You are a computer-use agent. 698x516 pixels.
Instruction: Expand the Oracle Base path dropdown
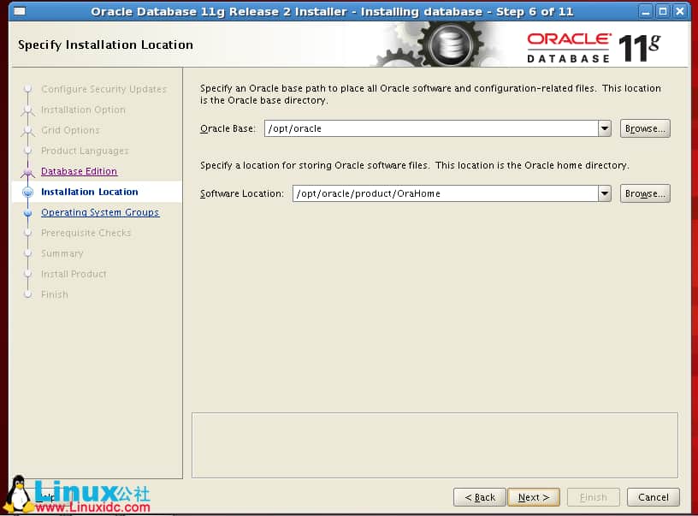605,128
